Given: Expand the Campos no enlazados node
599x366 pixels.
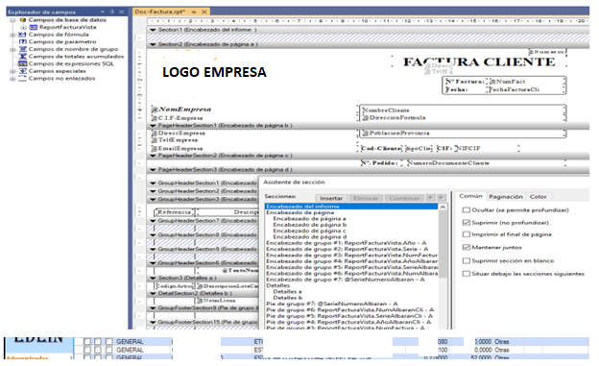Looking at the screenshot, I should (x=12, y=79).
